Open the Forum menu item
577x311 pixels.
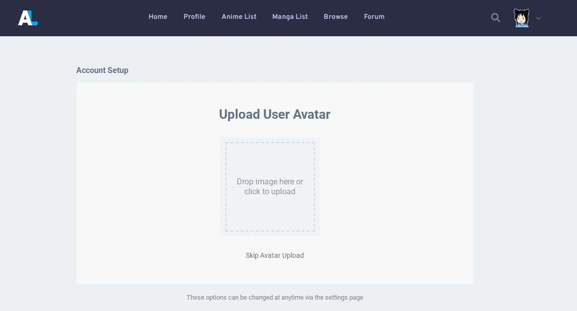tap(374, 16)
